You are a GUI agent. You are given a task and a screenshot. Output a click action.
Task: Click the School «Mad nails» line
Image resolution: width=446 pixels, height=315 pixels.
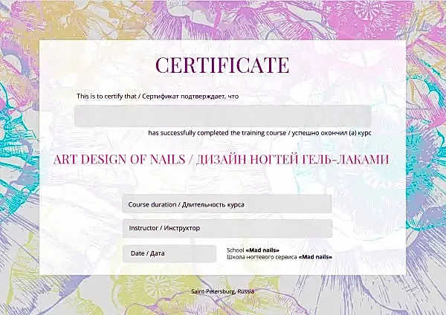coord(253,250)
